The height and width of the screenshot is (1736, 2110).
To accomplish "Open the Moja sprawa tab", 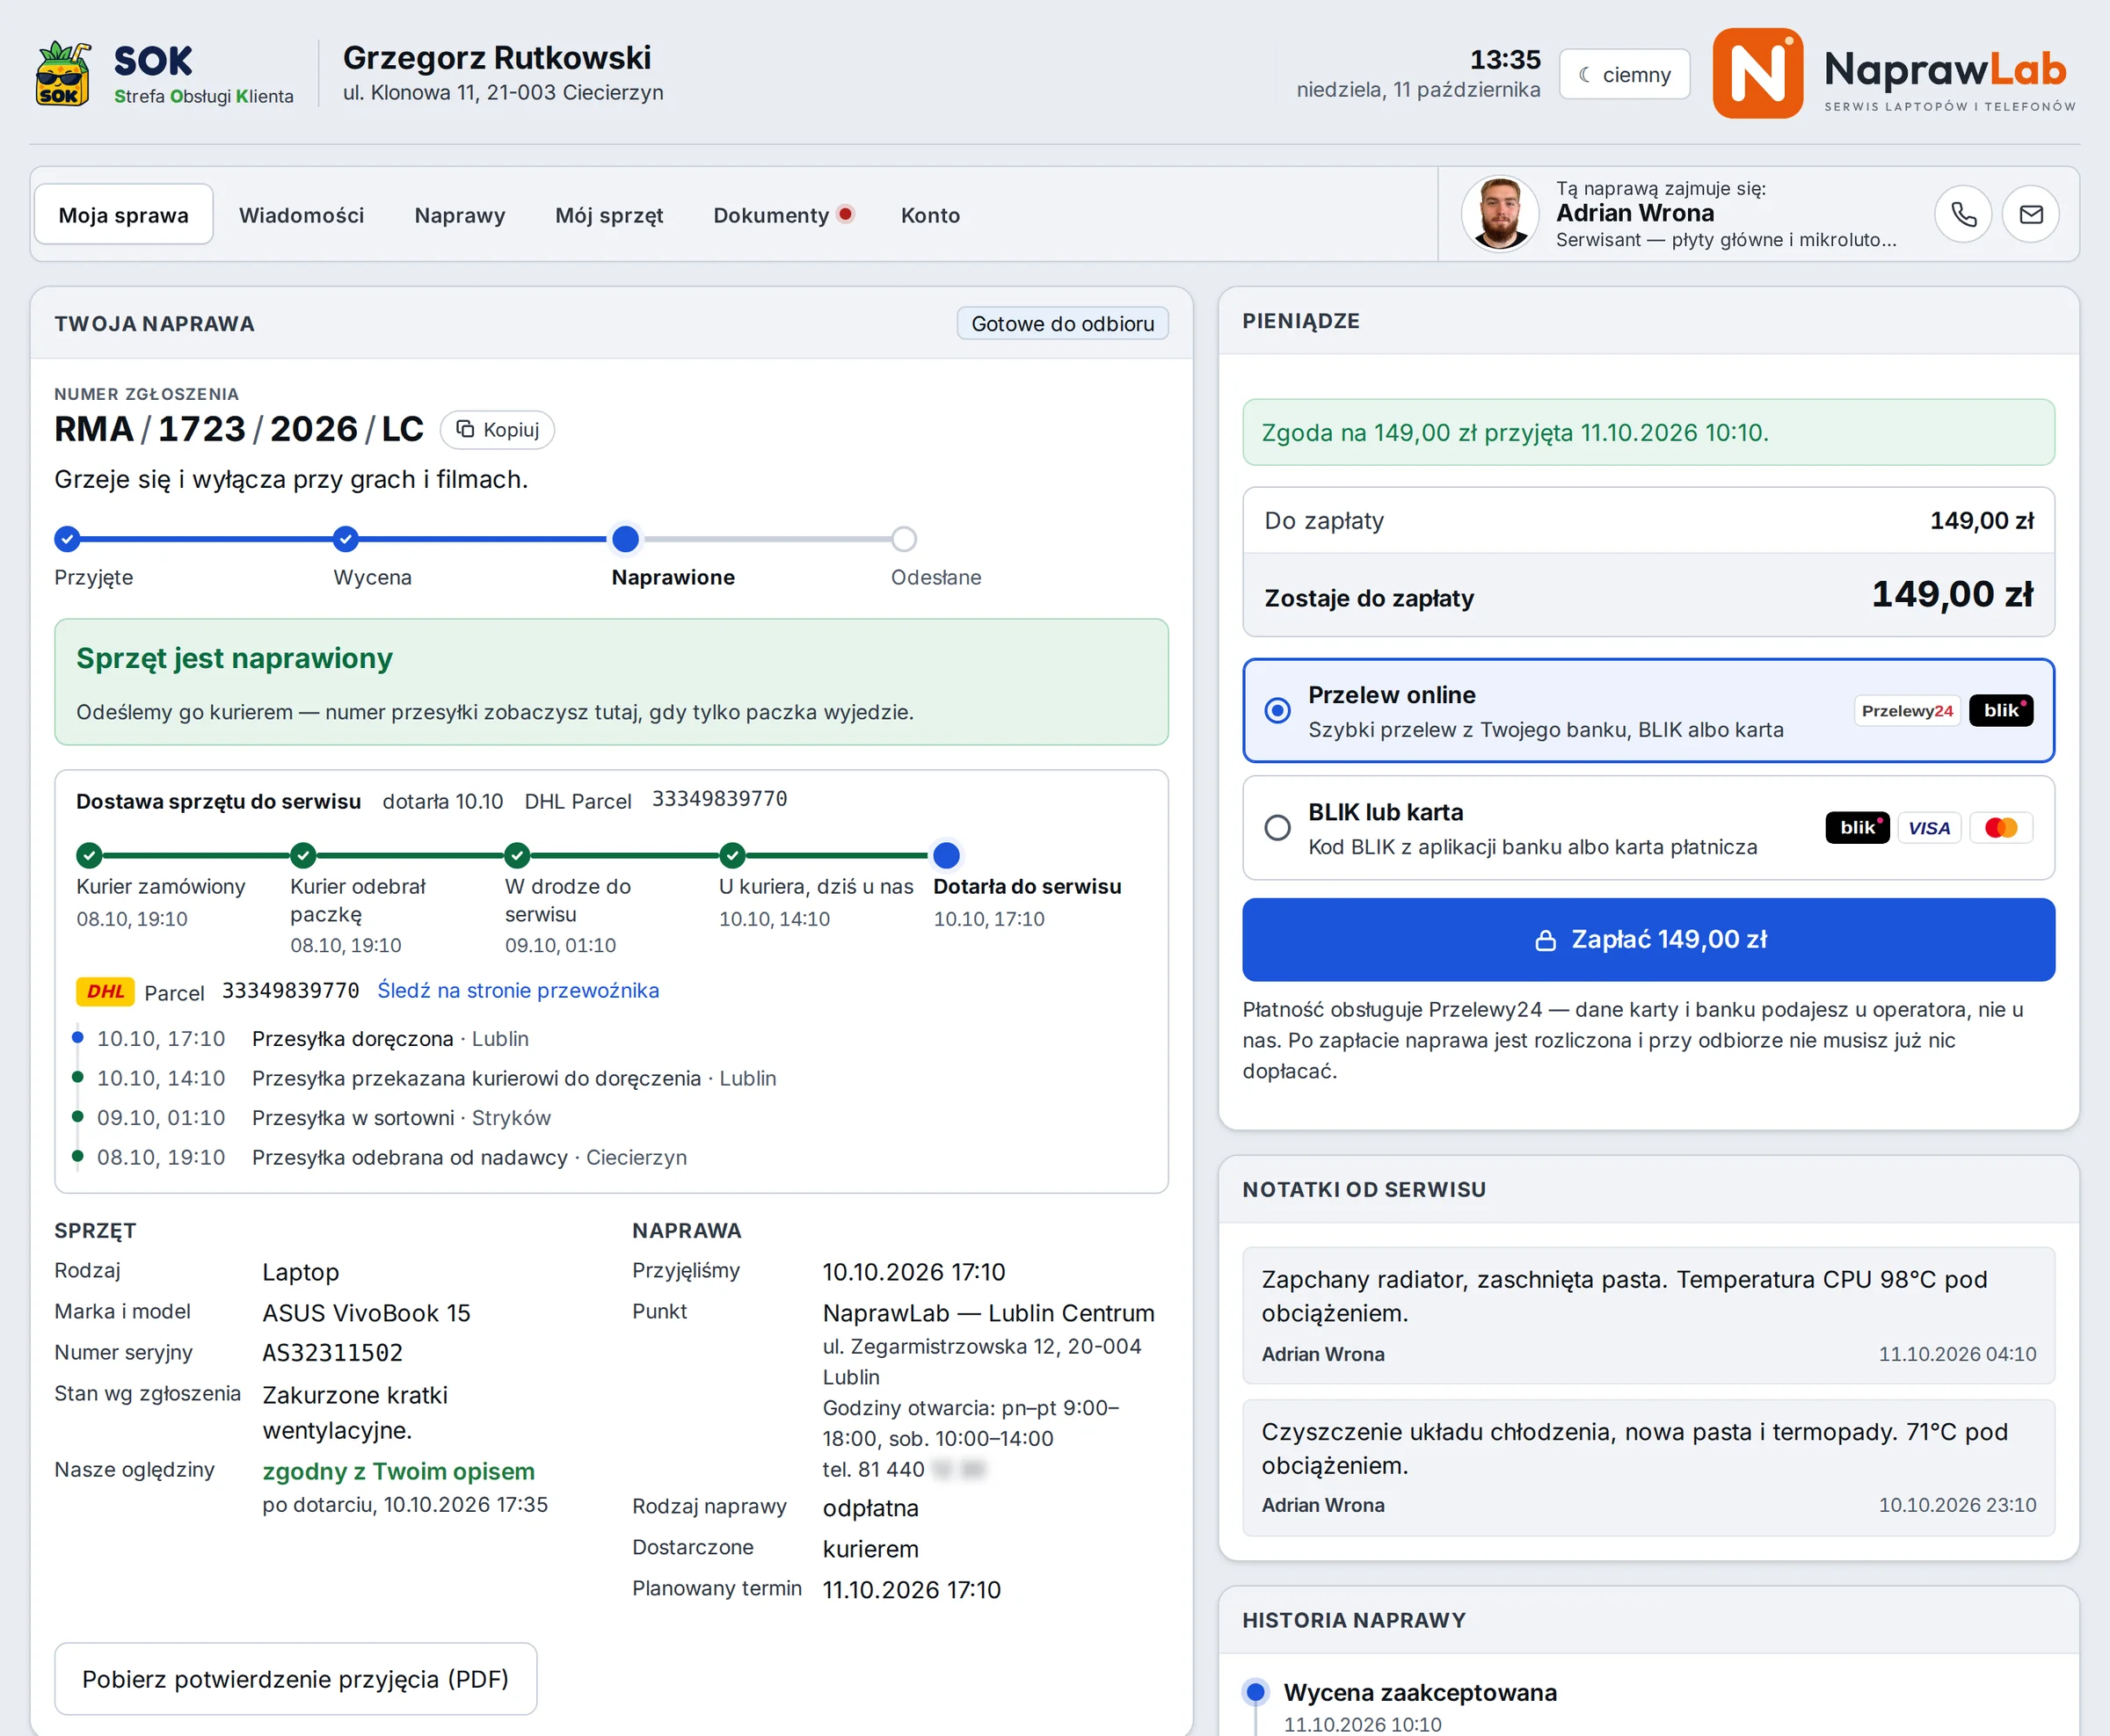I will pos(124,215).
